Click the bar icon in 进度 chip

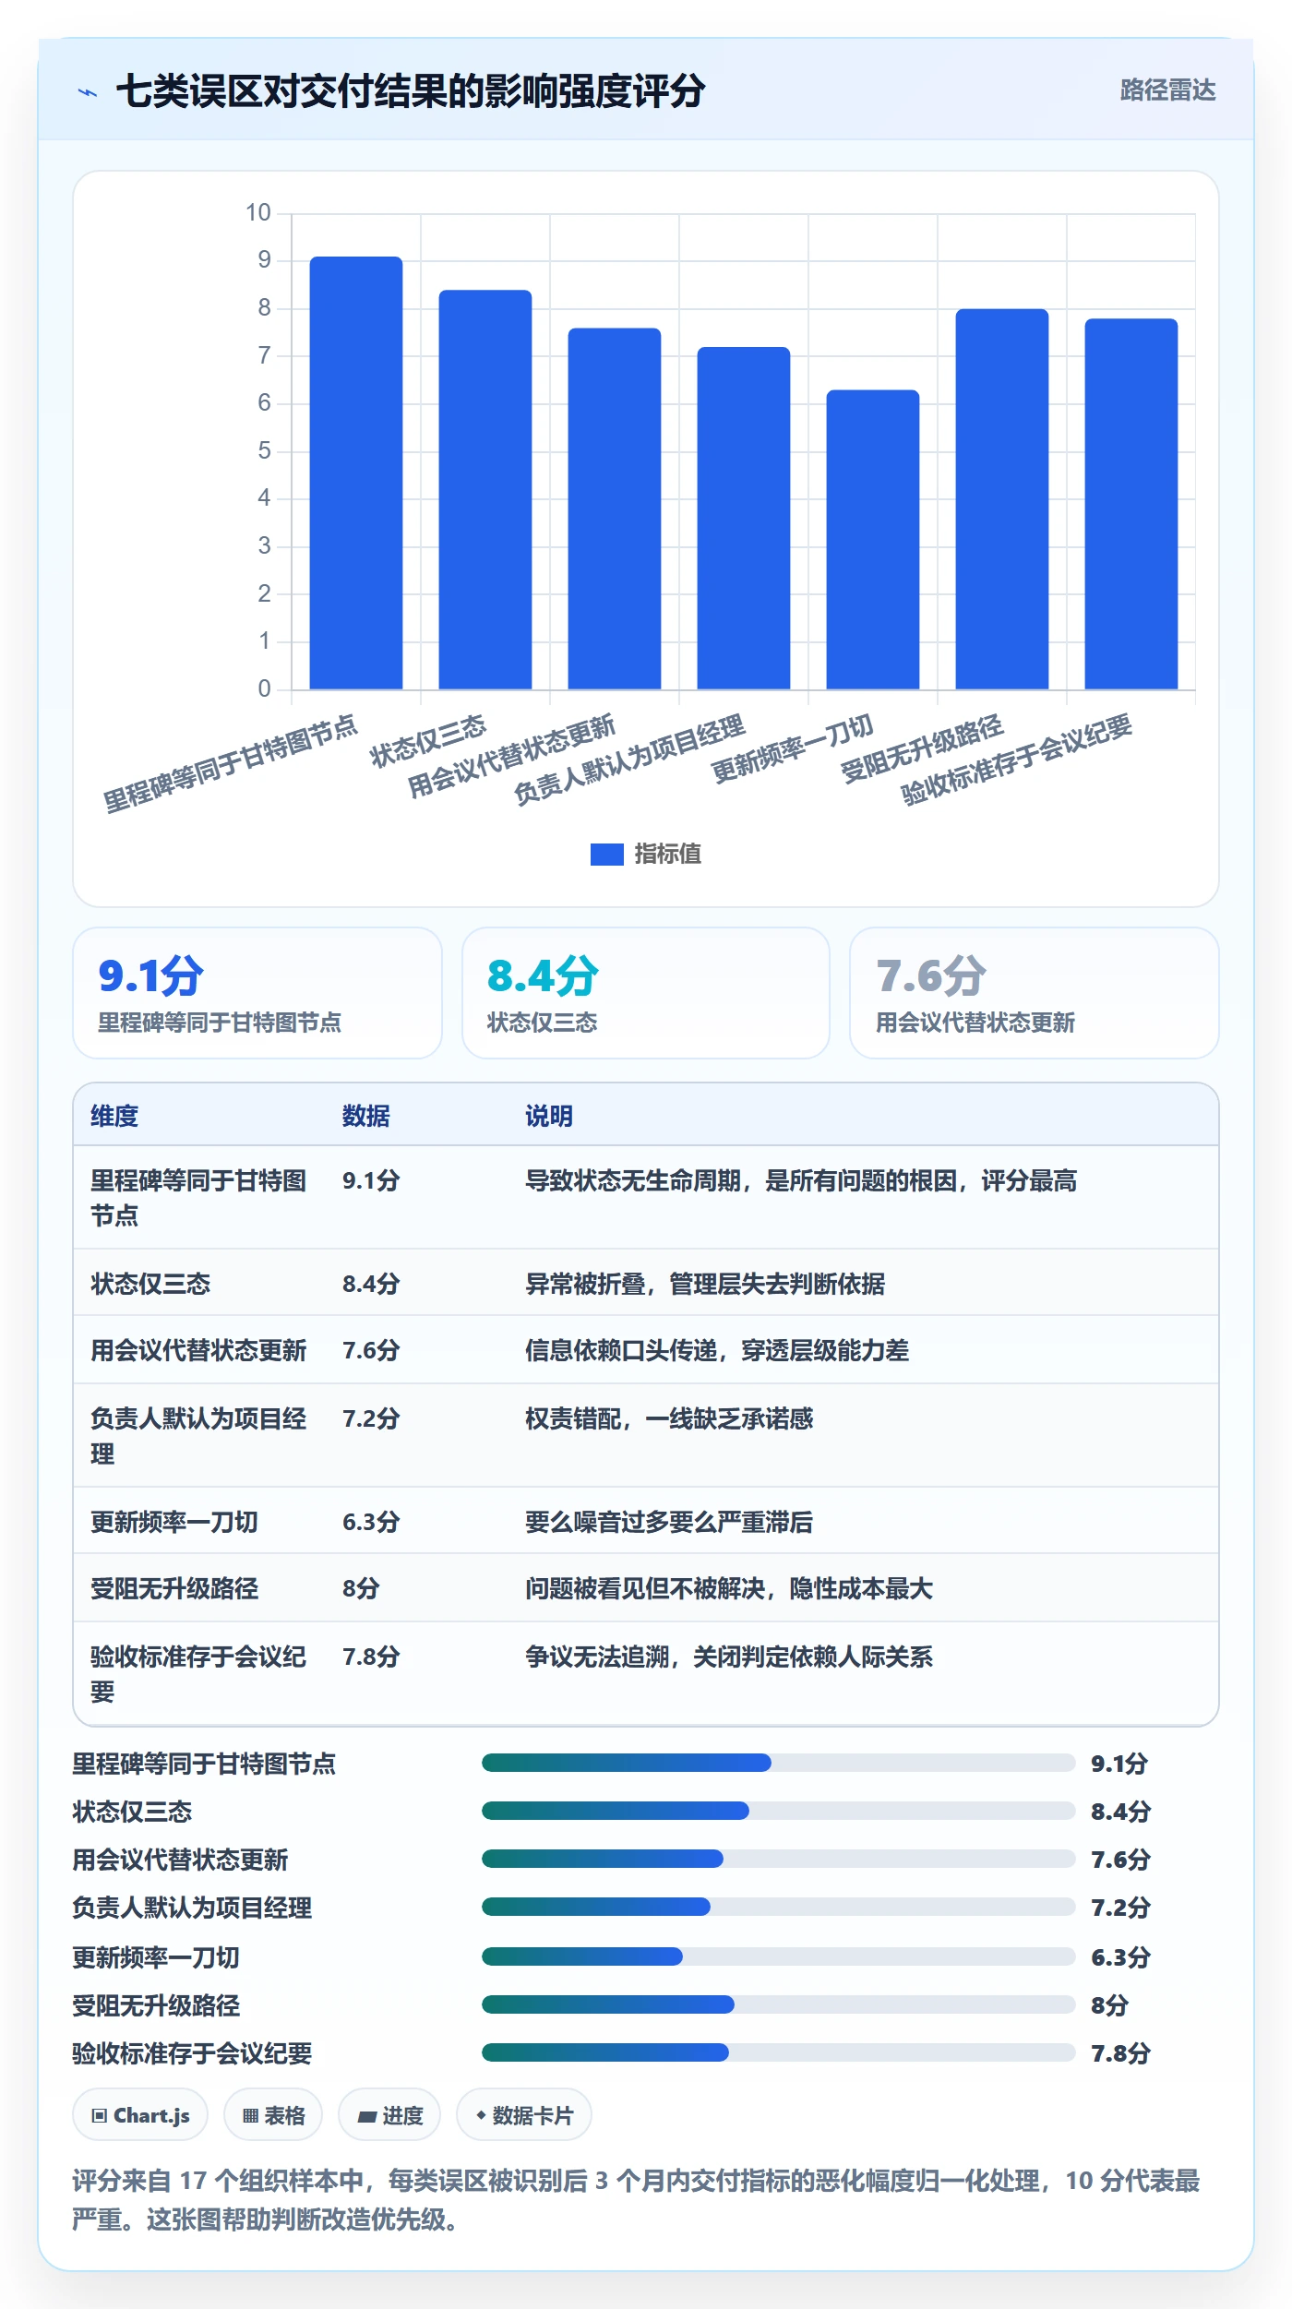367,2116
